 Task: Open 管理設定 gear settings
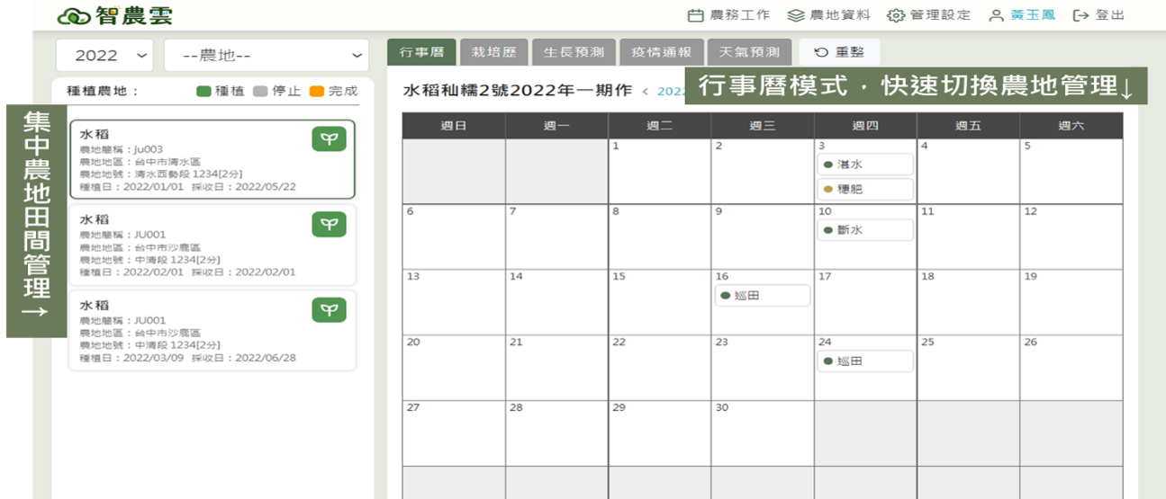895,16
